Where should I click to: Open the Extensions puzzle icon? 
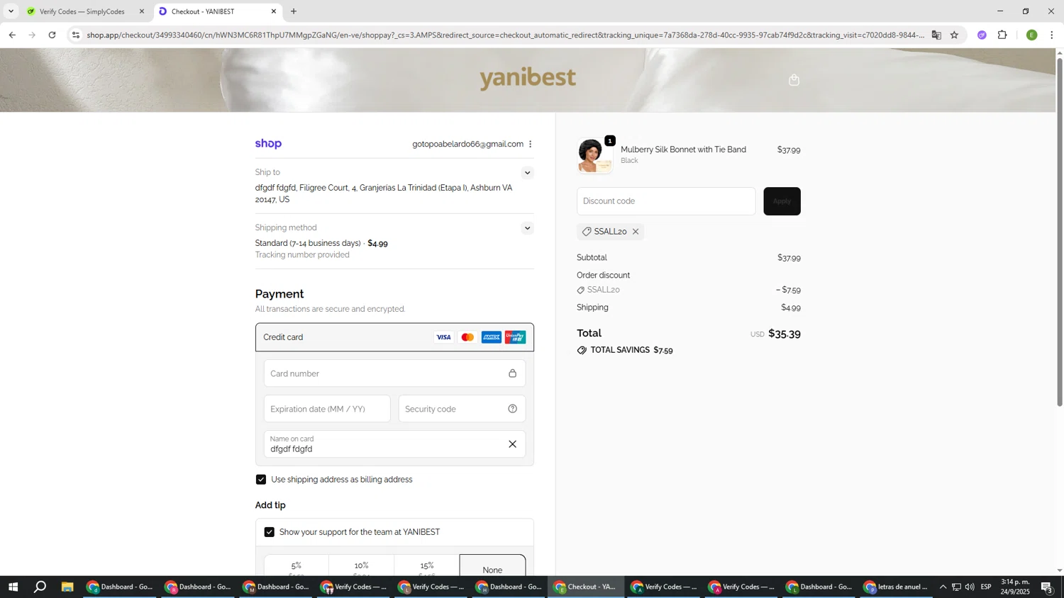pyautogui.click(x=1002, y=35)
